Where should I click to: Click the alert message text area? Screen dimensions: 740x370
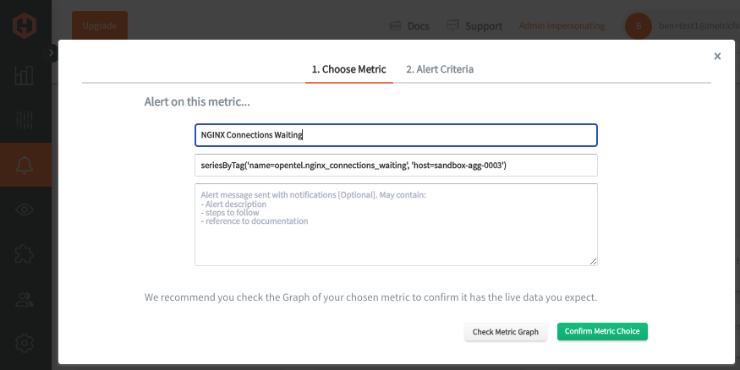[x=396, y=225]
